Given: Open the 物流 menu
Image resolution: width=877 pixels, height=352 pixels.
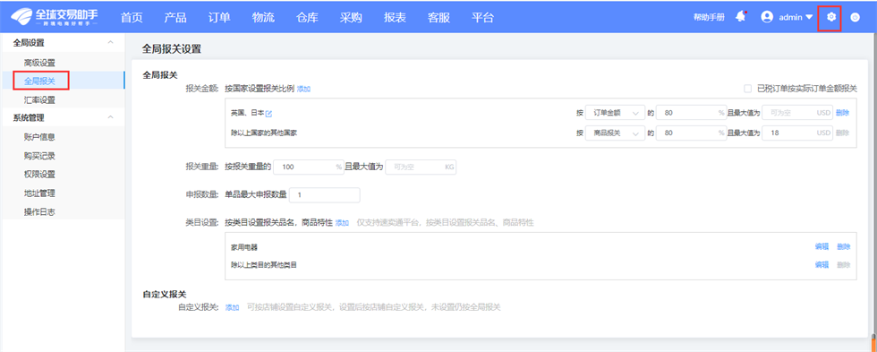Looking at the screenshot, I should click(x=263, y=17).
